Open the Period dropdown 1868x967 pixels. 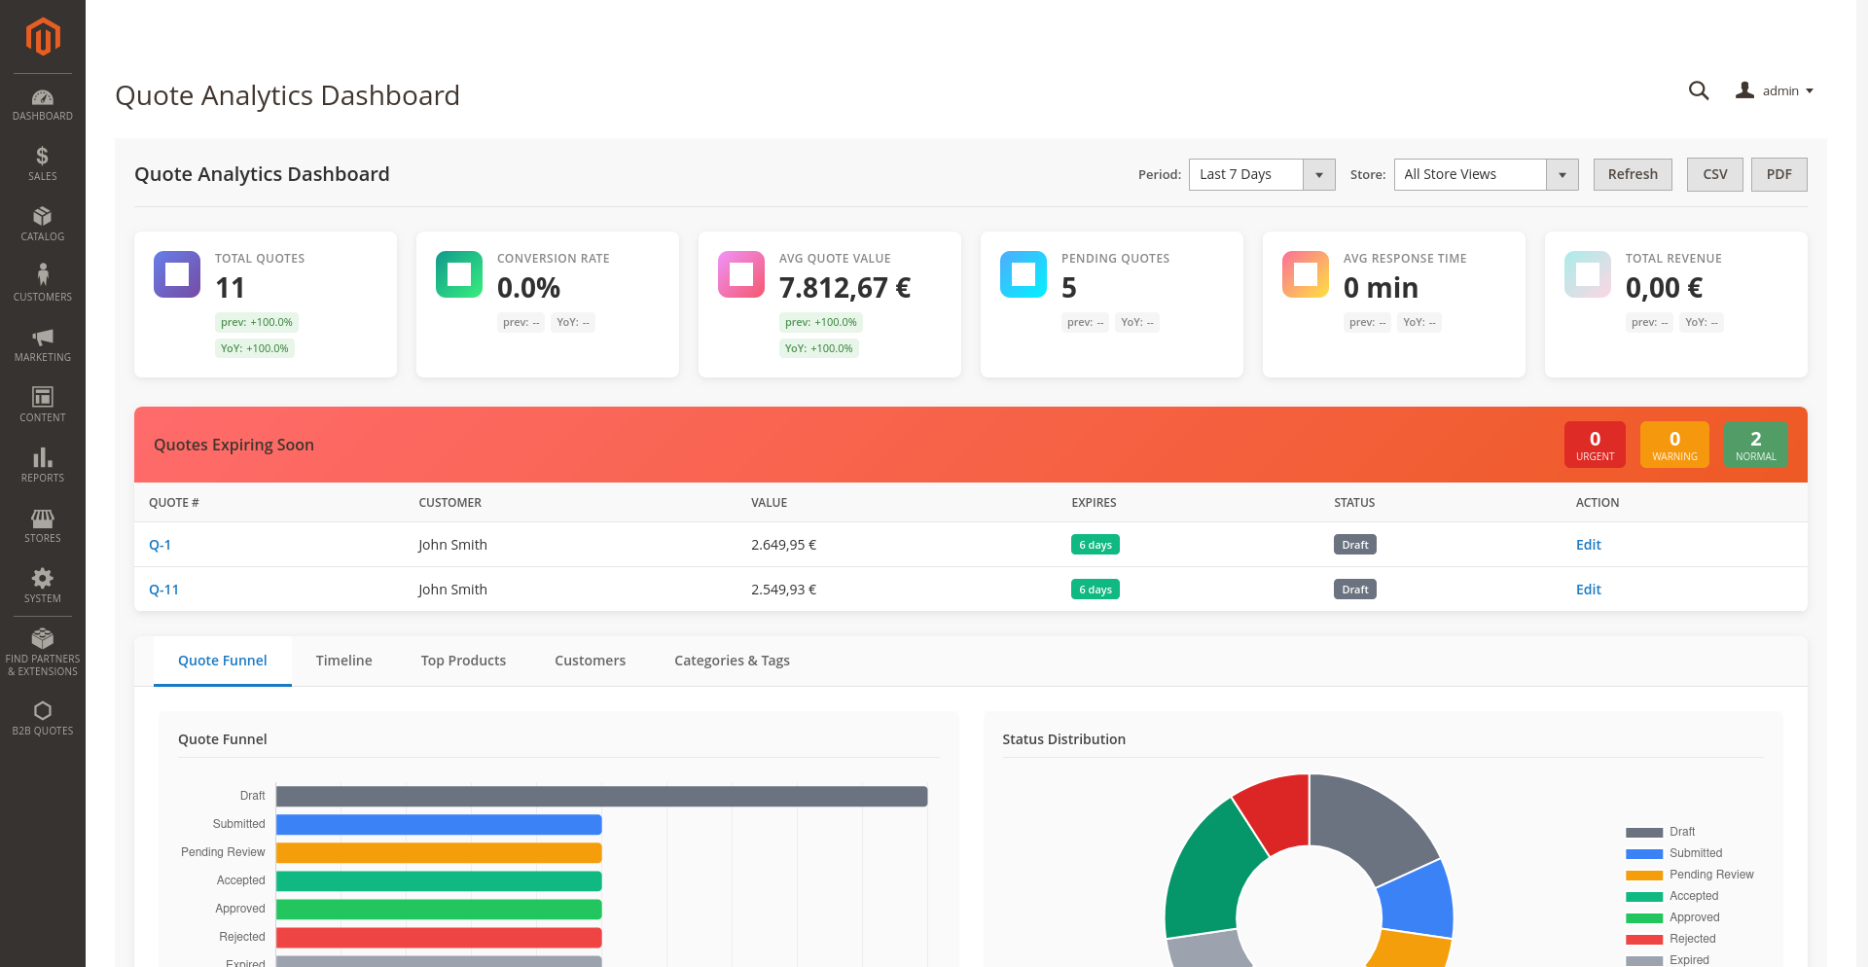1262,174
